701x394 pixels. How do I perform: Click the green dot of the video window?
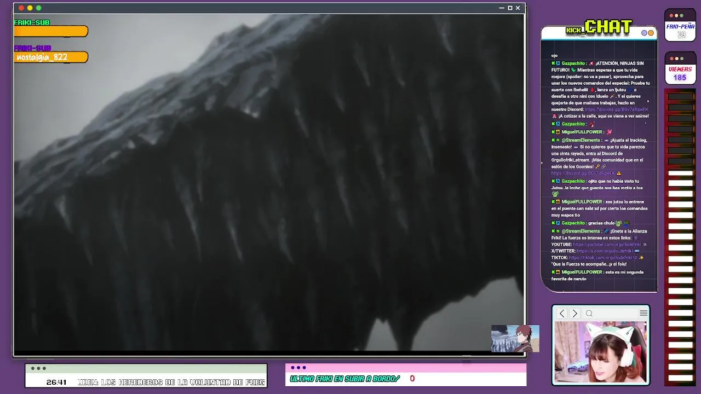pos(38,8)
